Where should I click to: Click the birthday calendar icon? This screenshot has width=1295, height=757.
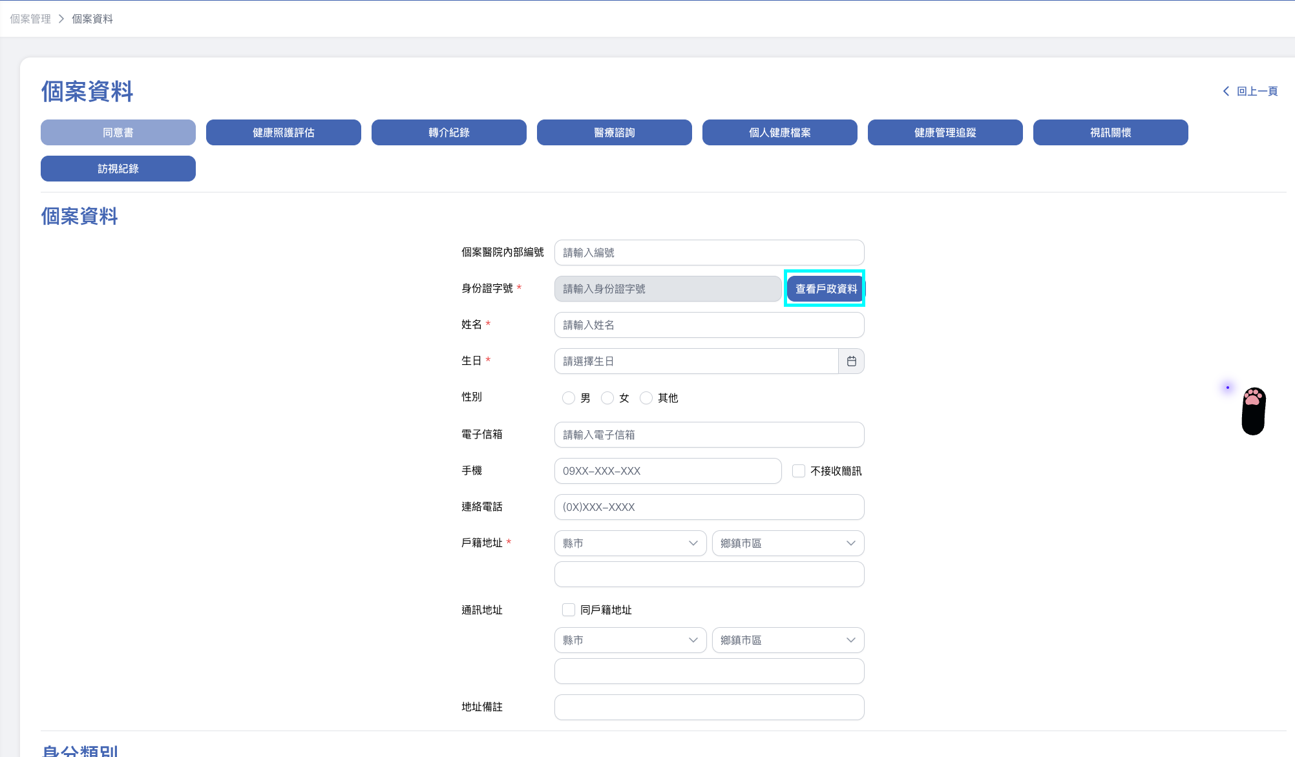851,361
